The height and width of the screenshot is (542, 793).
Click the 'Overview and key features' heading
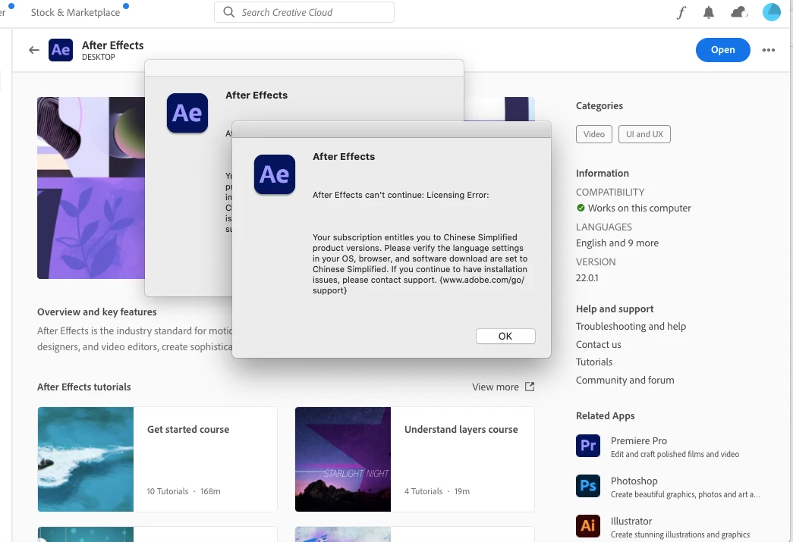96,312
